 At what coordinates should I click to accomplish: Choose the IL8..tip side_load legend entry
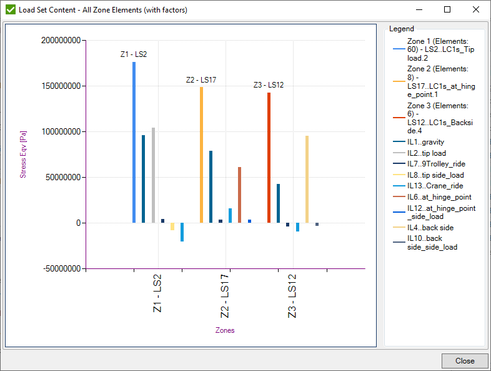[x=435, y=175]
